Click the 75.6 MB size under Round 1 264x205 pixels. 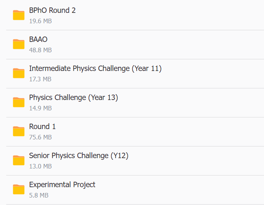(40, 137)
